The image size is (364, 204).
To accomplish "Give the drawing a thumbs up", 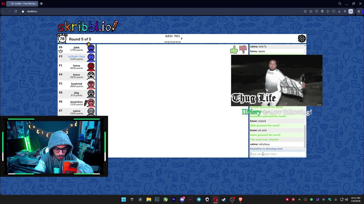I will tap(234, 50).
